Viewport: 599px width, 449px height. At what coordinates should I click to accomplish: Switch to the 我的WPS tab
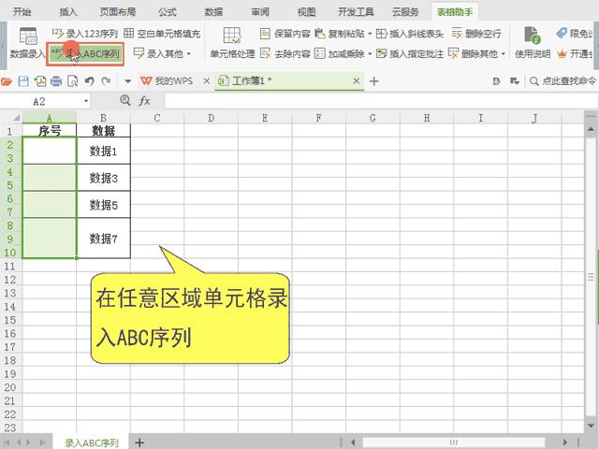pos(168,81)
